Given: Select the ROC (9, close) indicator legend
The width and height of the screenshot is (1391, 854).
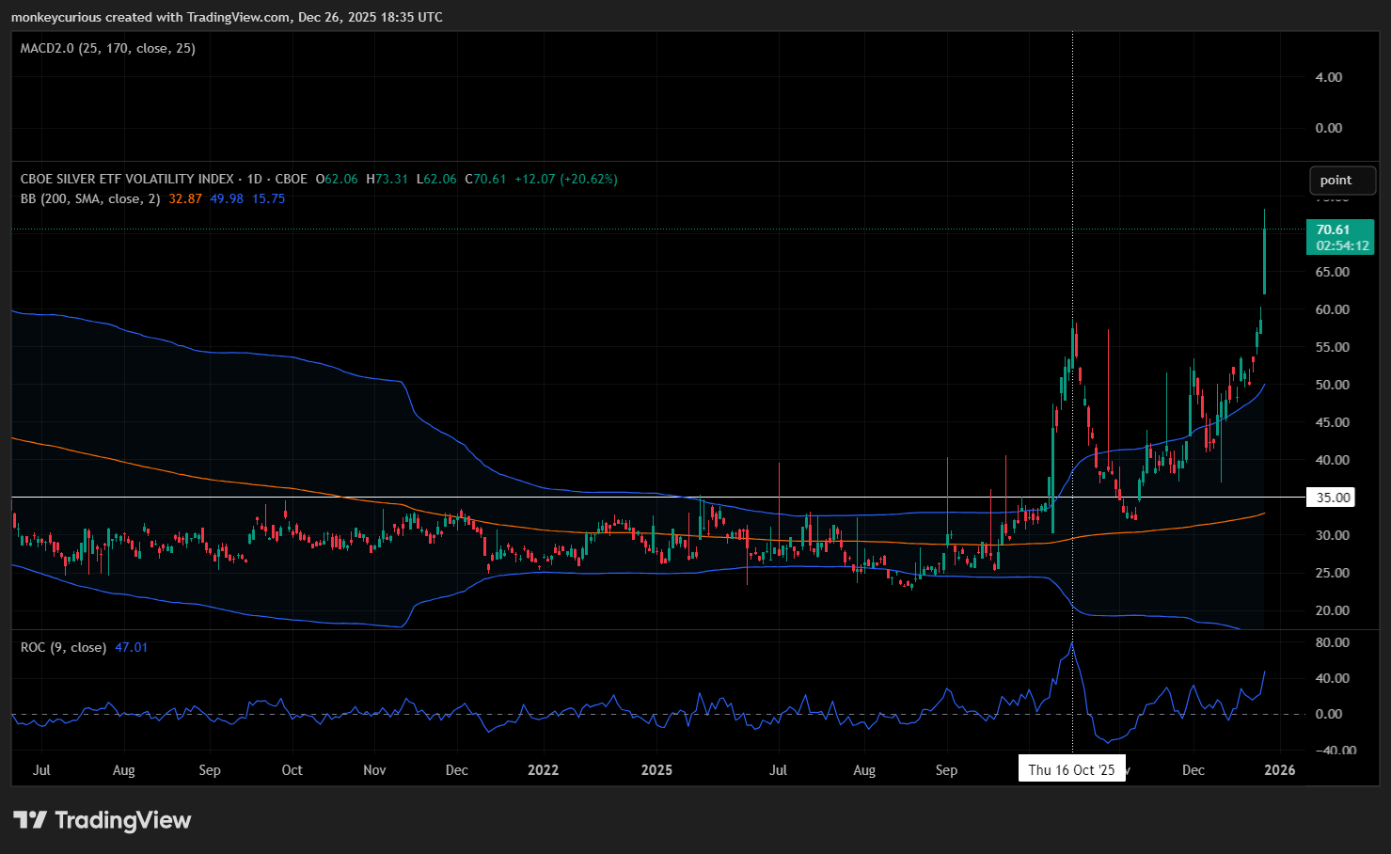Looking at the screenshot, I should 63,647.
